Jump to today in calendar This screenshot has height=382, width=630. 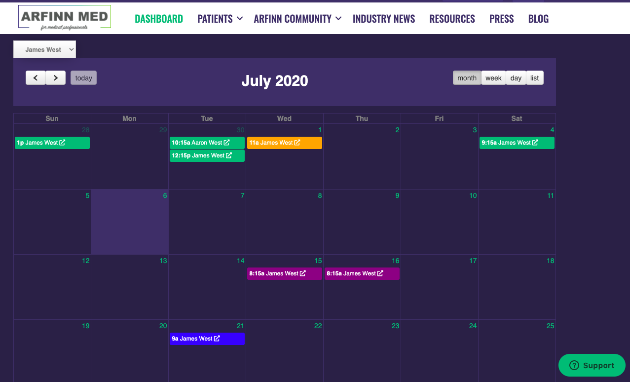click(83, 78)
